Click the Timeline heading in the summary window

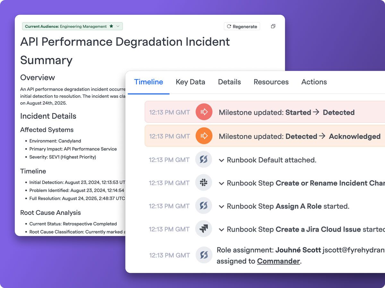point(33,171)
